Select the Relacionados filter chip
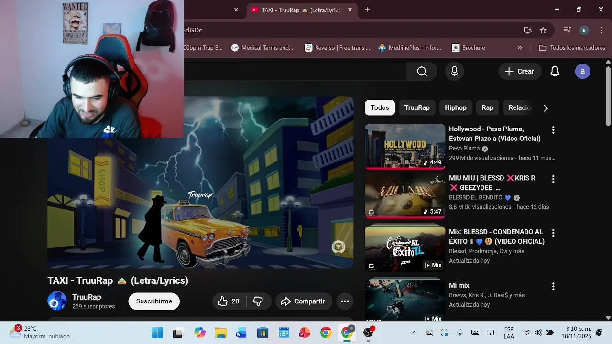612x344 pixels. coord(519,107)
